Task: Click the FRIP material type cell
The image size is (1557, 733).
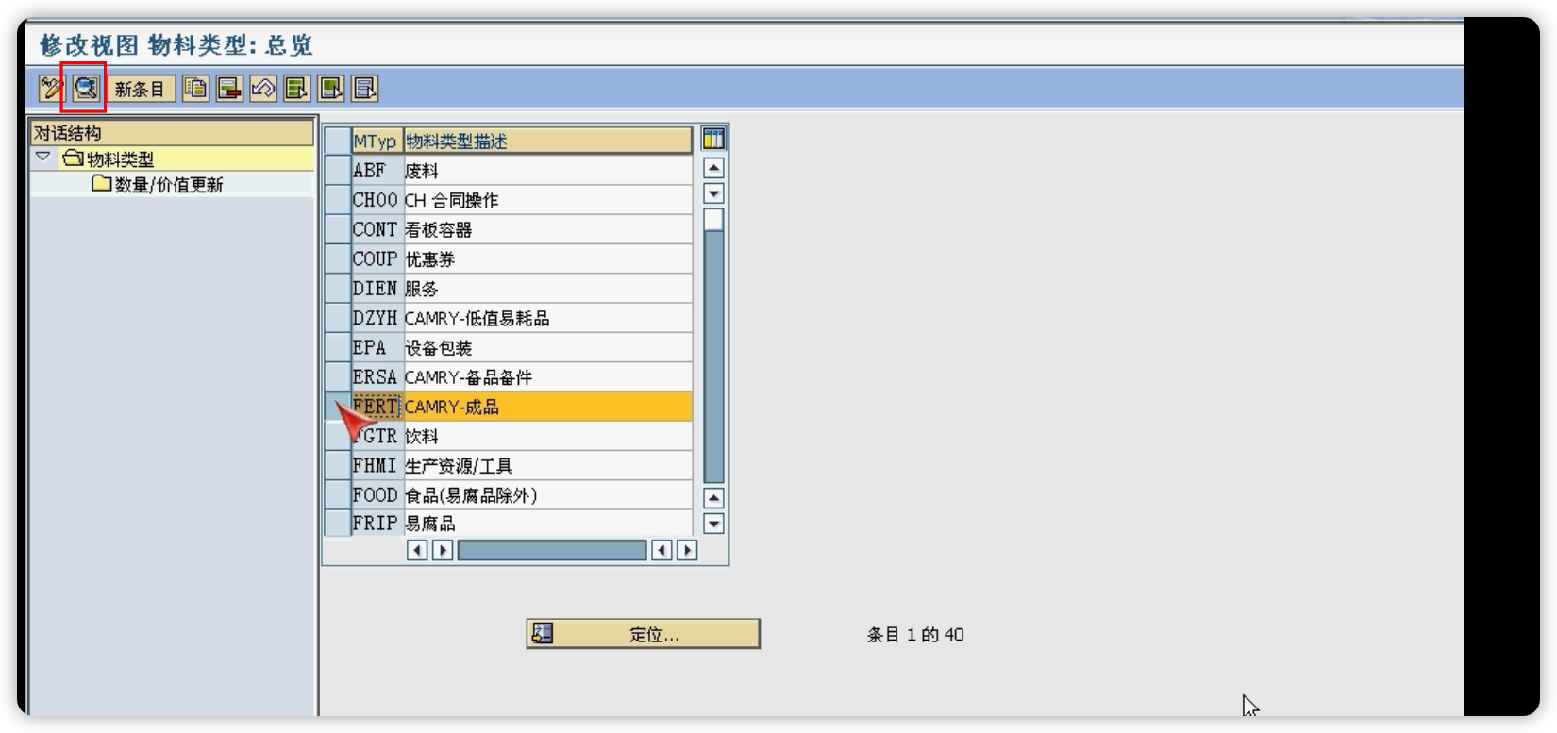Action: pyautogui.click(x=377, y=524)
